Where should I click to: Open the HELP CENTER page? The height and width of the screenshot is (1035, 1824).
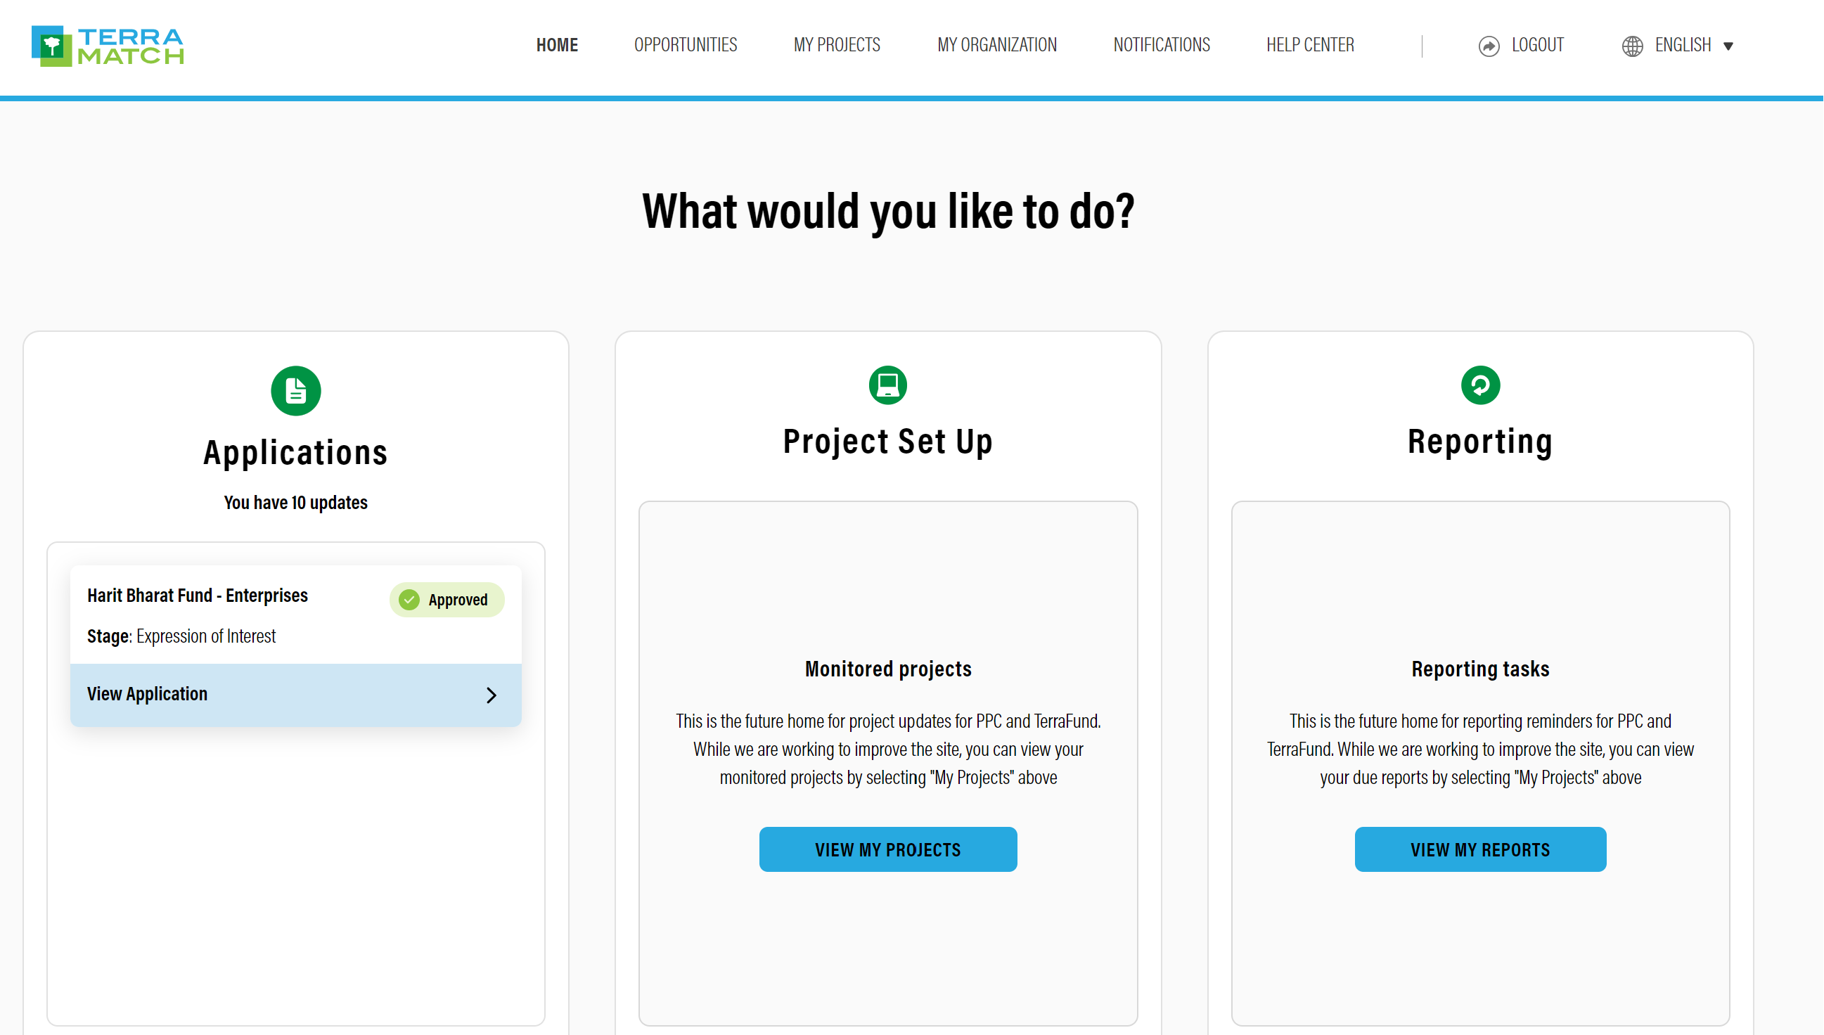click(1311, 45)
